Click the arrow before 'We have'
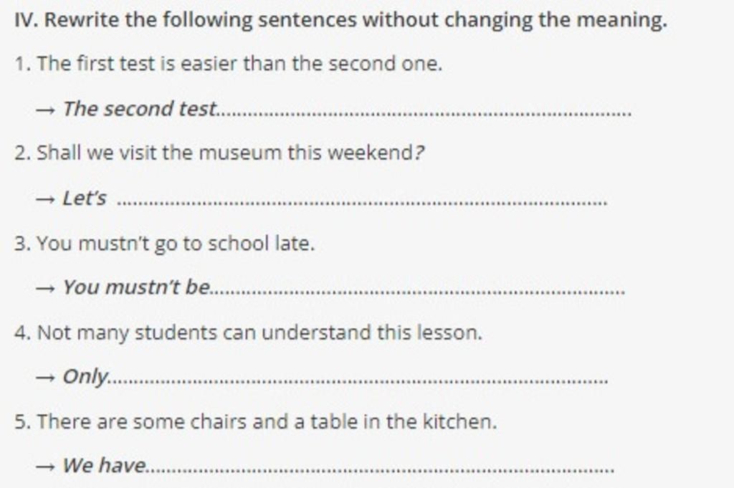Viewport: 734px width, 488px height. click(x=45, y=467)
